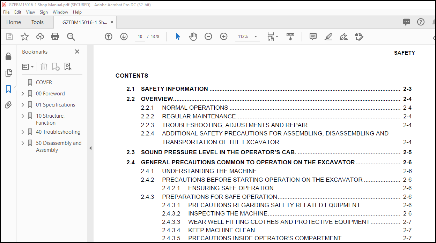This screenshot has width=436, height=243.
Task: Expand the 00 Foreword bookmark
Action: pos(23,94)
